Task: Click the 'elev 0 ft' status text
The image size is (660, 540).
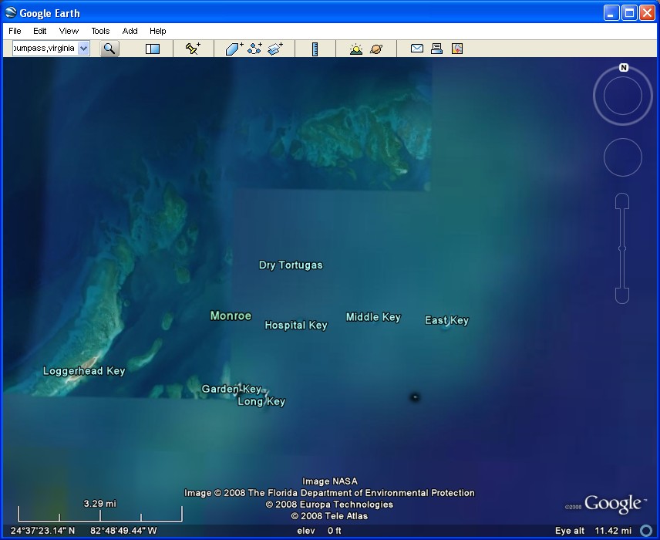Action: 318,531
